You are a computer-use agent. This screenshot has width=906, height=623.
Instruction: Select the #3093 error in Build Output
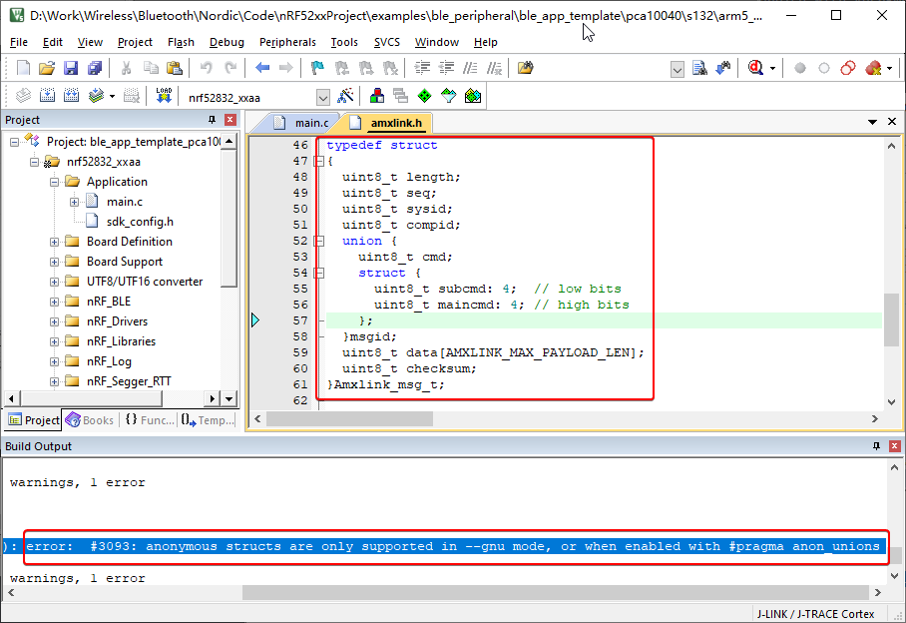click(449, 546)
